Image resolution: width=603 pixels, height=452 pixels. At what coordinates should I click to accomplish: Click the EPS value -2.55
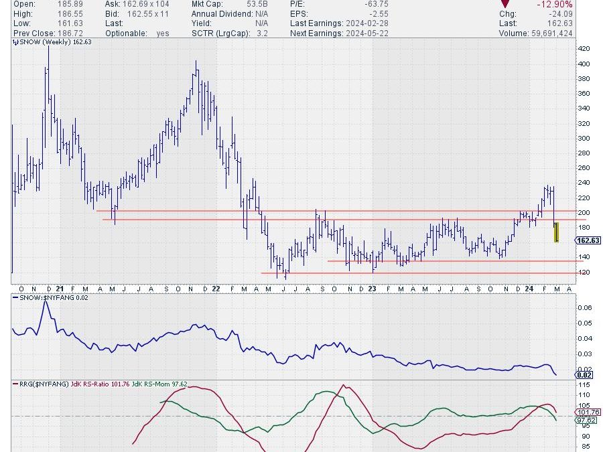click(379, 14)
